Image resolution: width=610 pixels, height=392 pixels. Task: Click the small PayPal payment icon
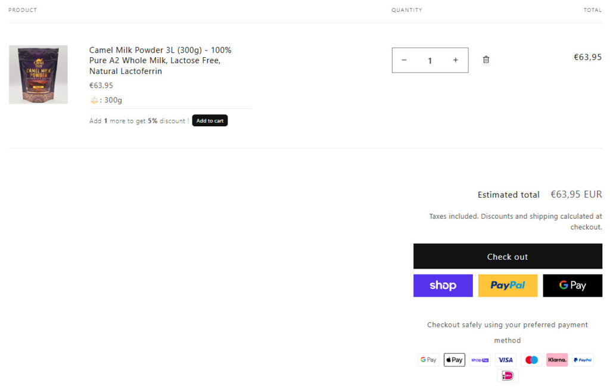(583, 360)
